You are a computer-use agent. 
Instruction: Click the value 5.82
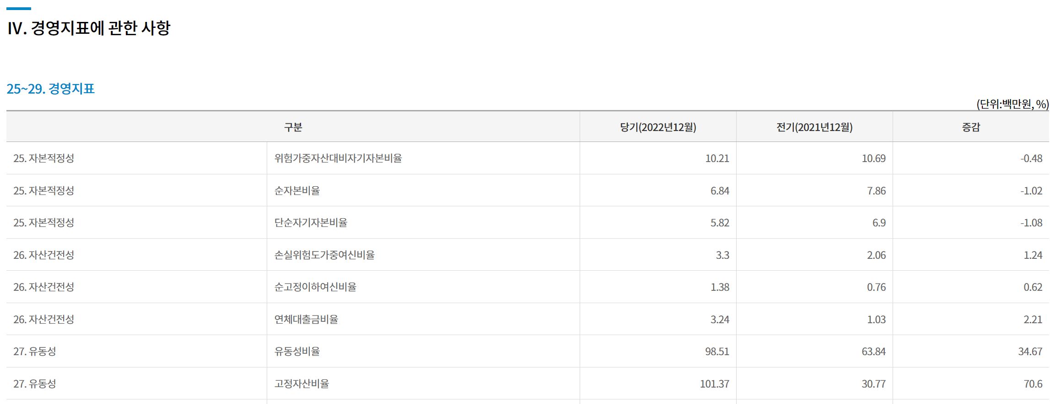coord(720,223)
